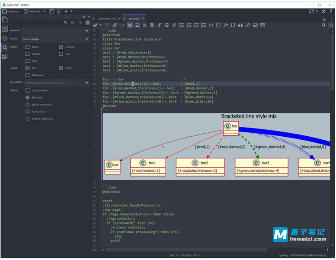
Task: Click the Mark highlighter icon
Action: coord(174,25)
